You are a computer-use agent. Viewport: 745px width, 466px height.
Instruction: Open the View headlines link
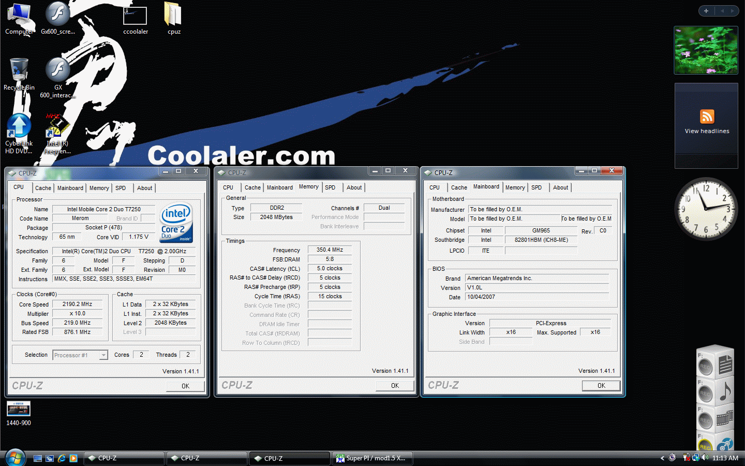pyautogui.click(x=707, y=132)
